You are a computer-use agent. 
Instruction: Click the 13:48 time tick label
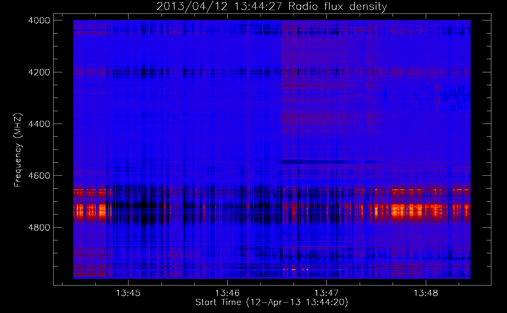coord(426,293)
